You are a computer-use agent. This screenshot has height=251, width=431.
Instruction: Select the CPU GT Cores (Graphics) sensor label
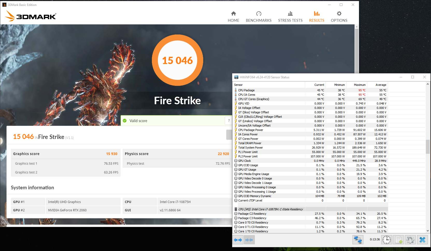[254, 99]
